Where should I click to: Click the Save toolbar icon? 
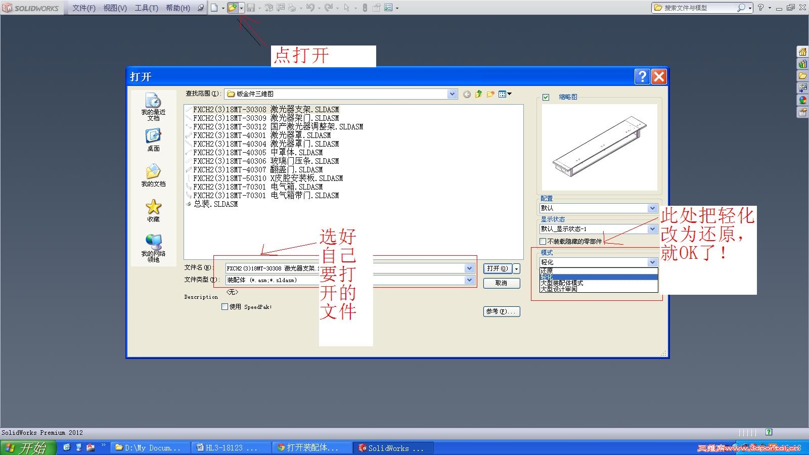250,8
